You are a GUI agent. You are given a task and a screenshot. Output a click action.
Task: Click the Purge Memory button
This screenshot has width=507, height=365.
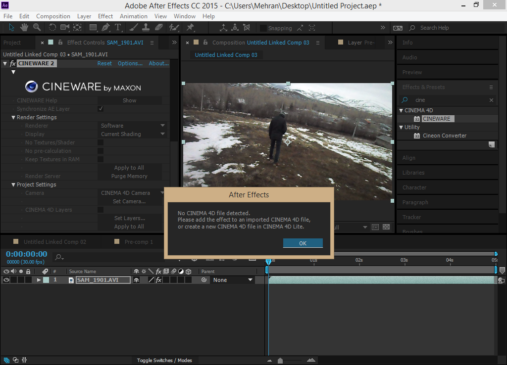129,176
